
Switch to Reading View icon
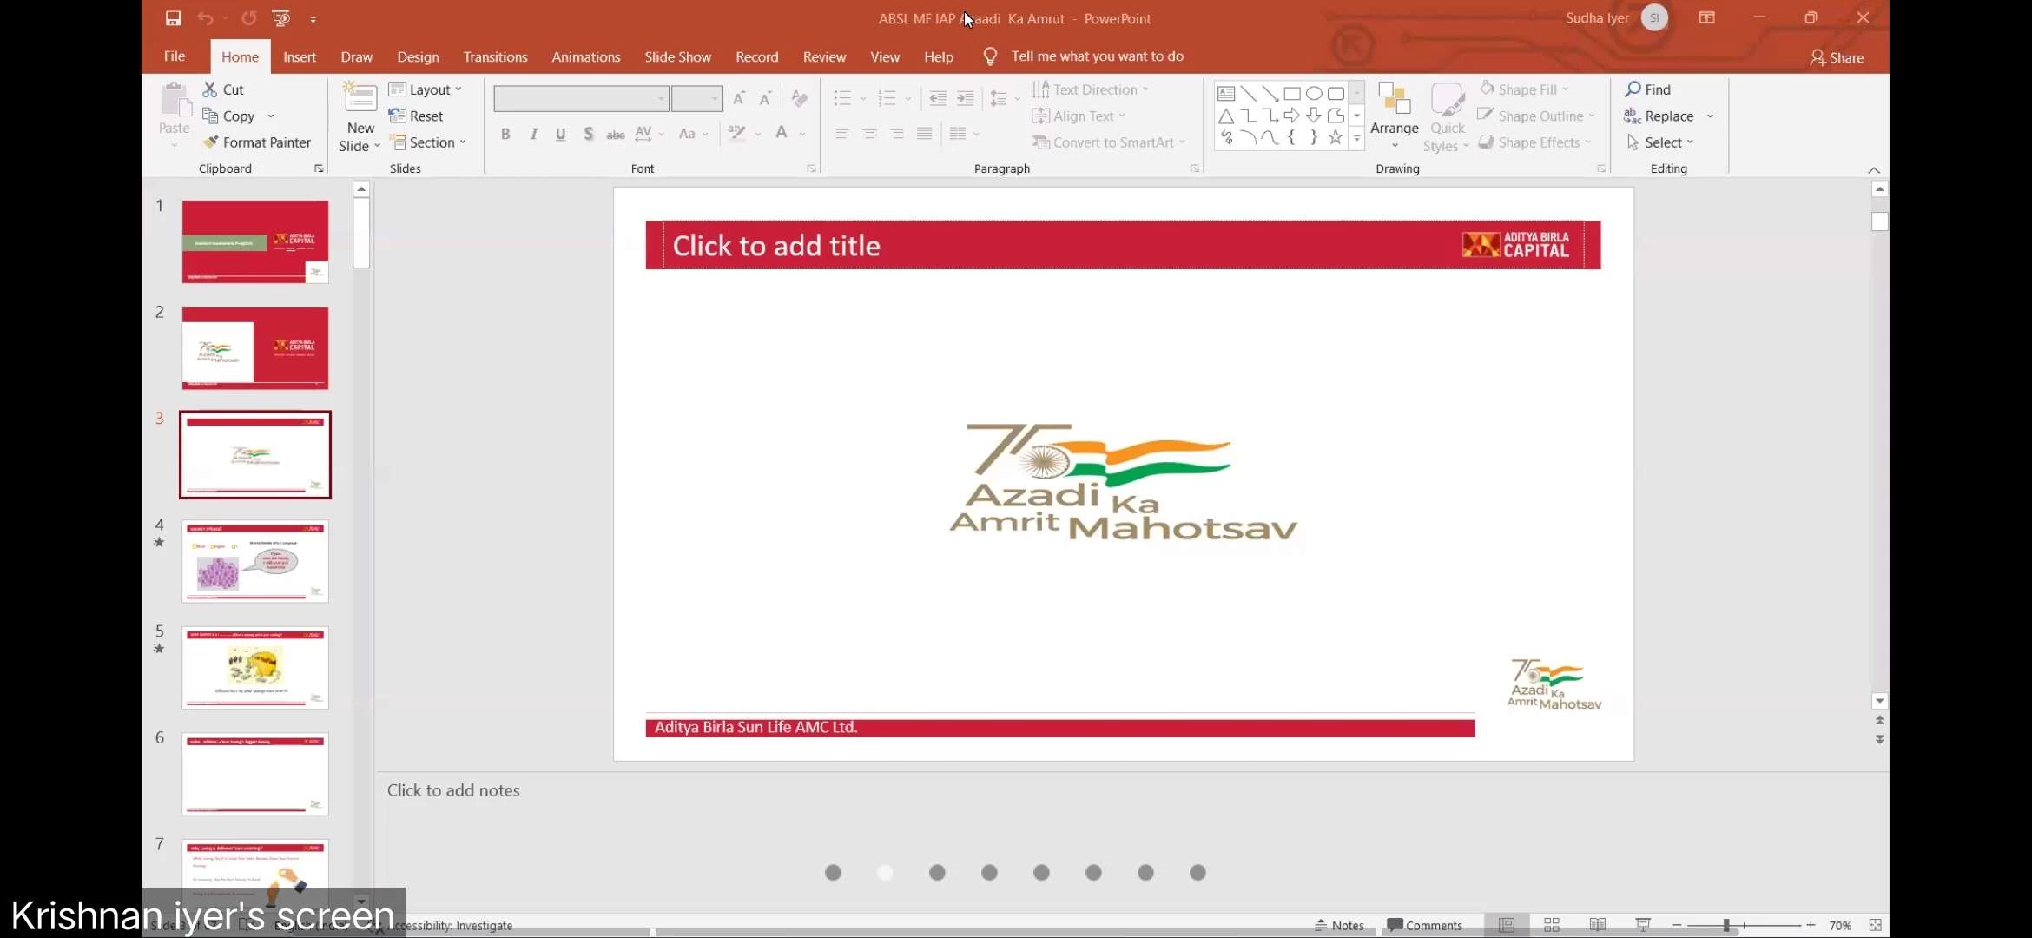1597,925
